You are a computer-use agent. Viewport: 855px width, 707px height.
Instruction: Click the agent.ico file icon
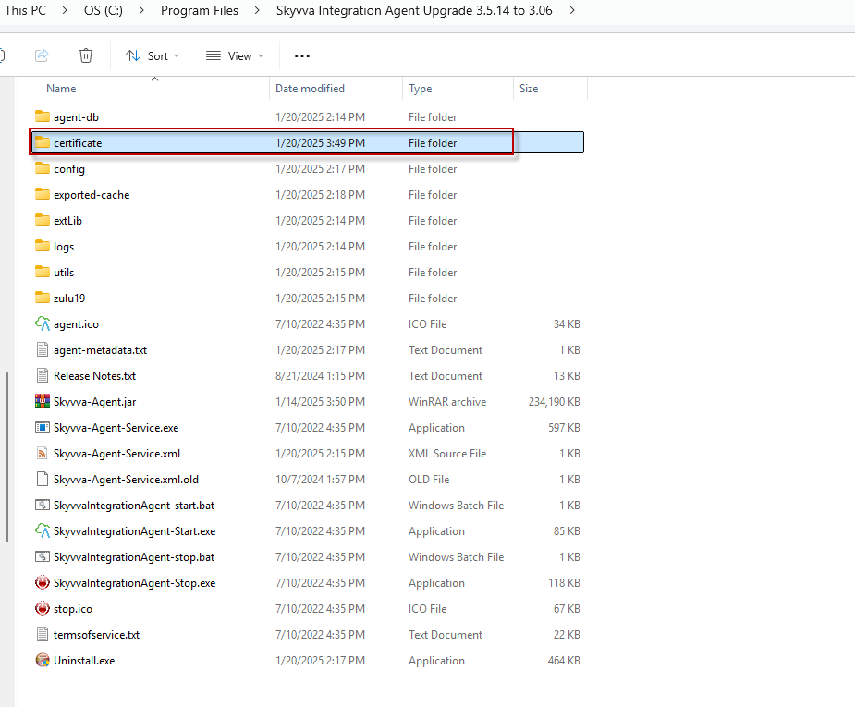[x=42, y=324]
